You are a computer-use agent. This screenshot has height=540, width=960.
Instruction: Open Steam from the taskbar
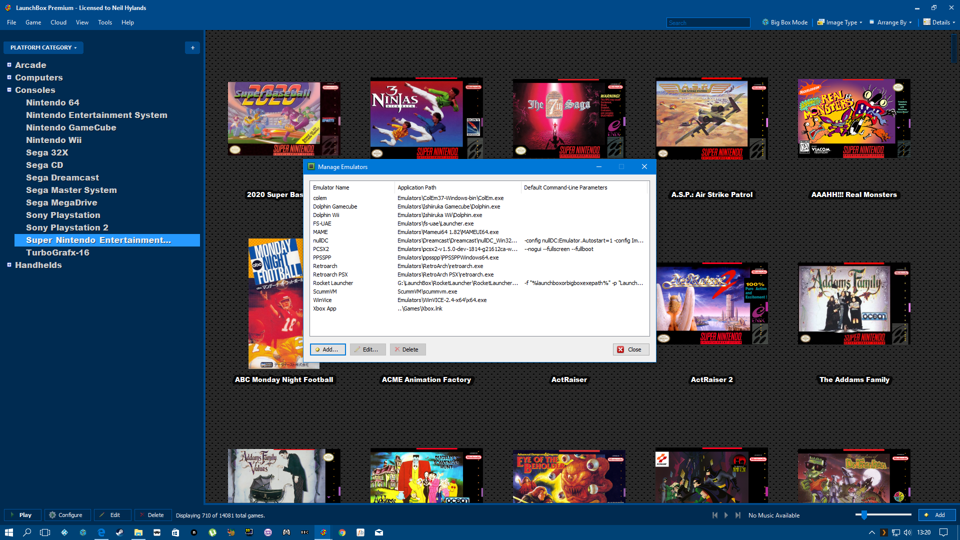point(120,532)
